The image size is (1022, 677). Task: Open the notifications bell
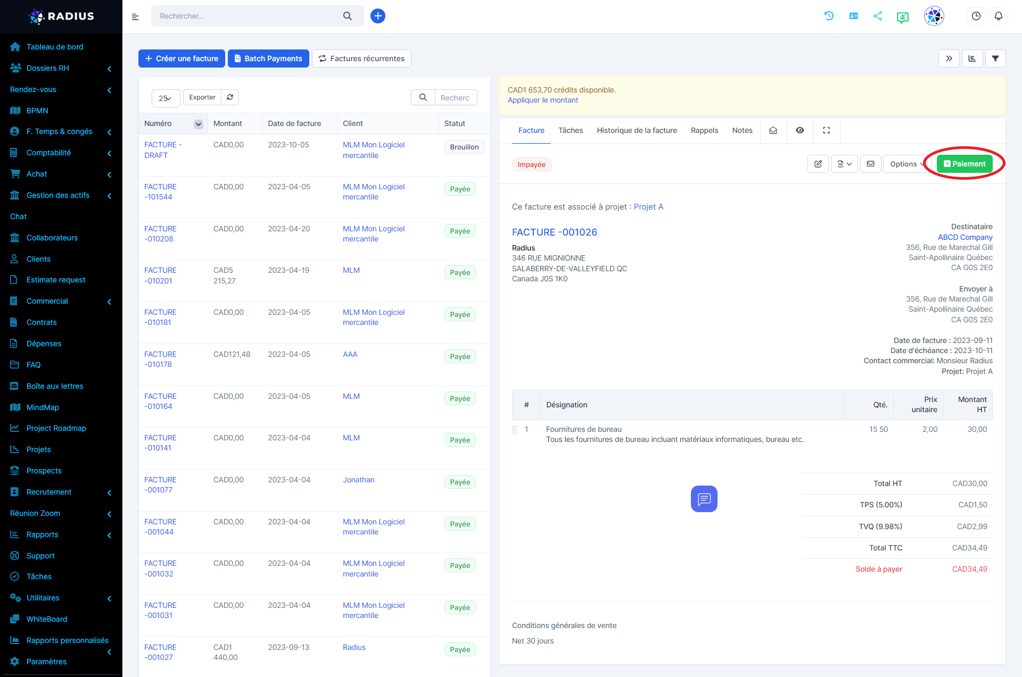[999, 16]
